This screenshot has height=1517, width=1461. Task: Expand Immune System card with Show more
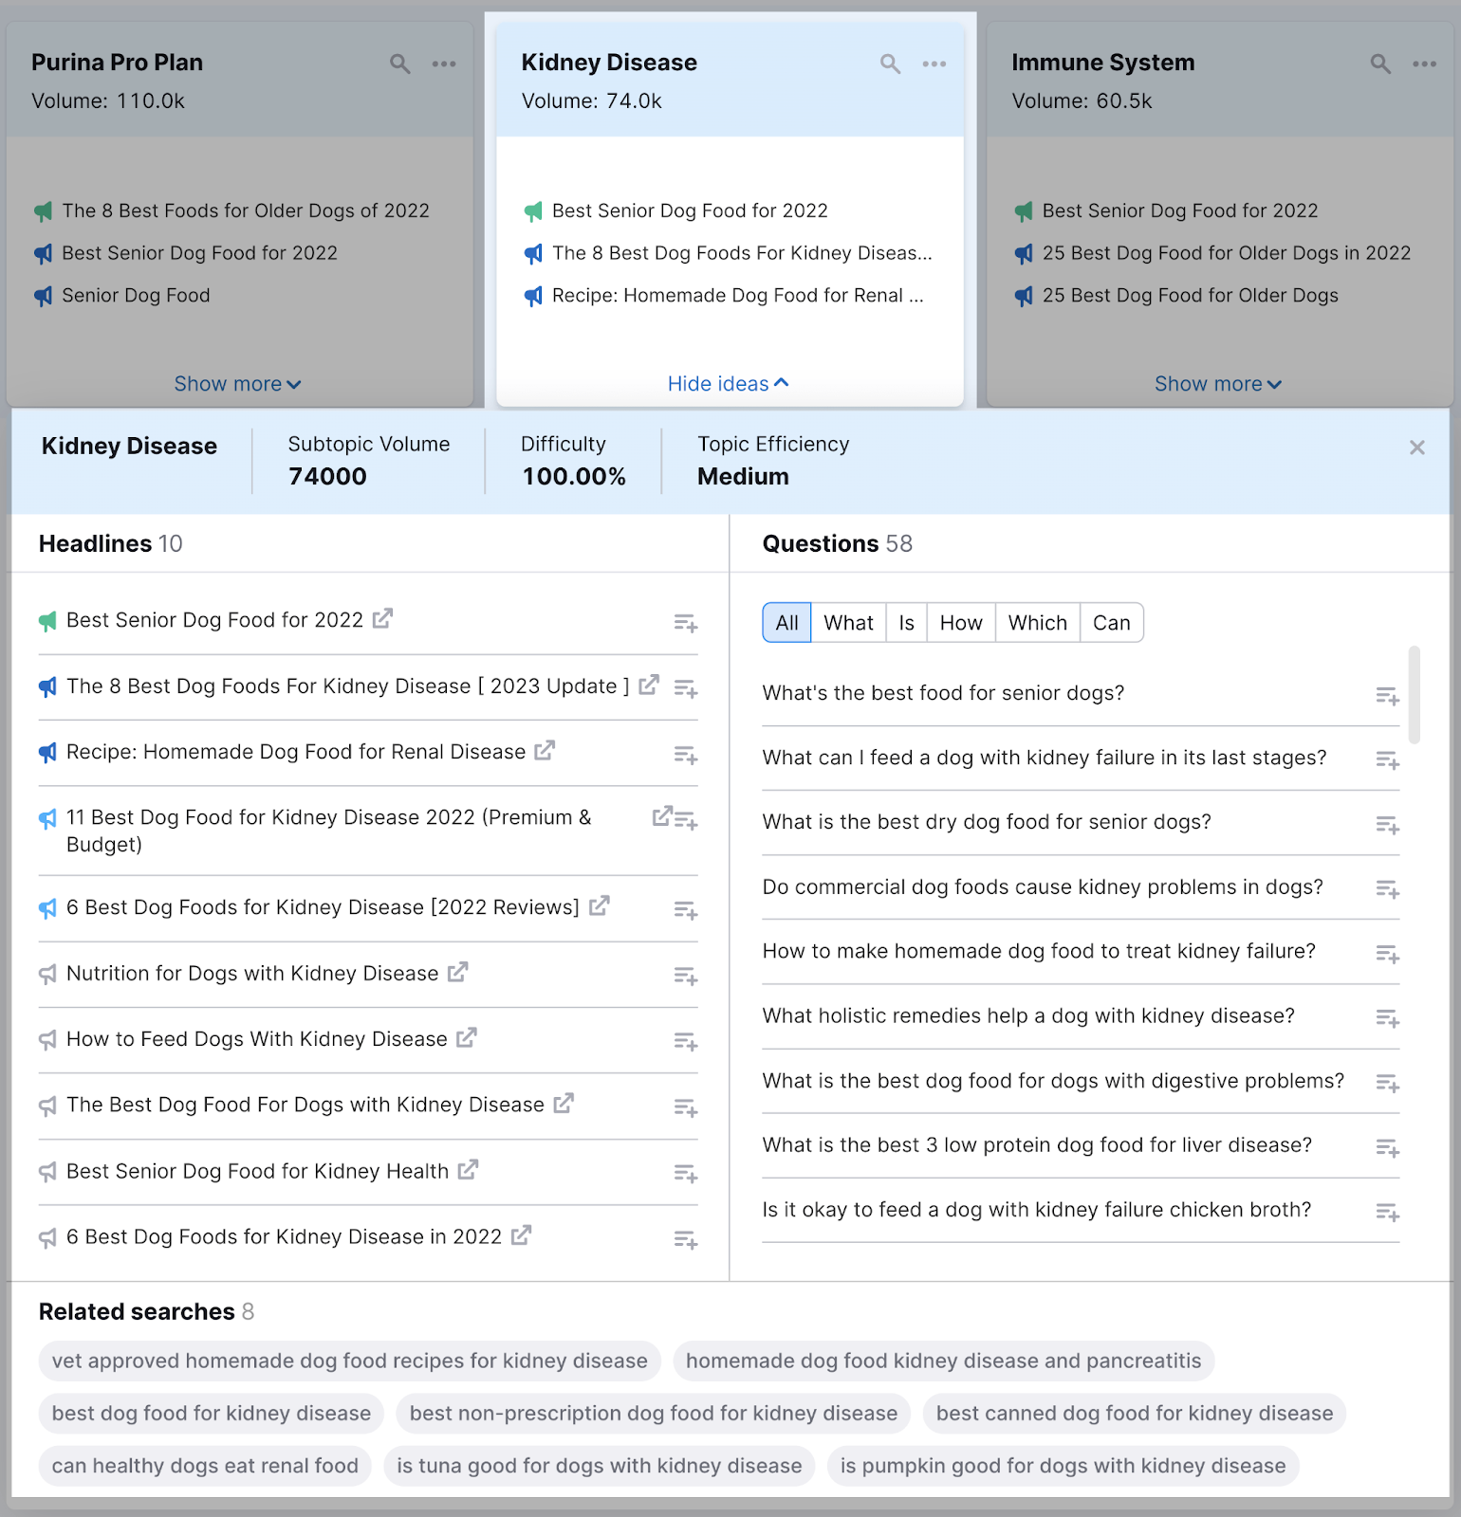point(1217,384)
